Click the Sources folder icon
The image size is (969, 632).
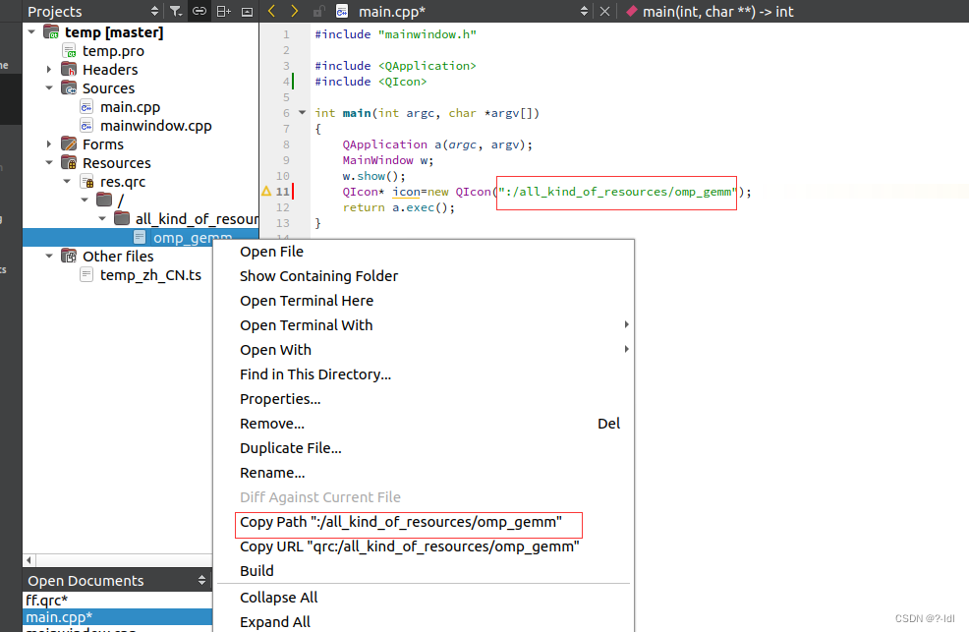pos(69,87)
